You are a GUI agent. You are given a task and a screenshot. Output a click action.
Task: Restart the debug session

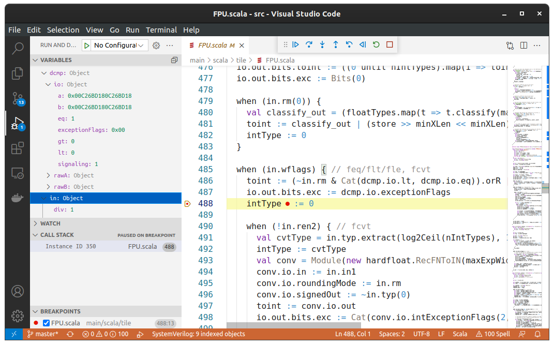pos(376,45)
